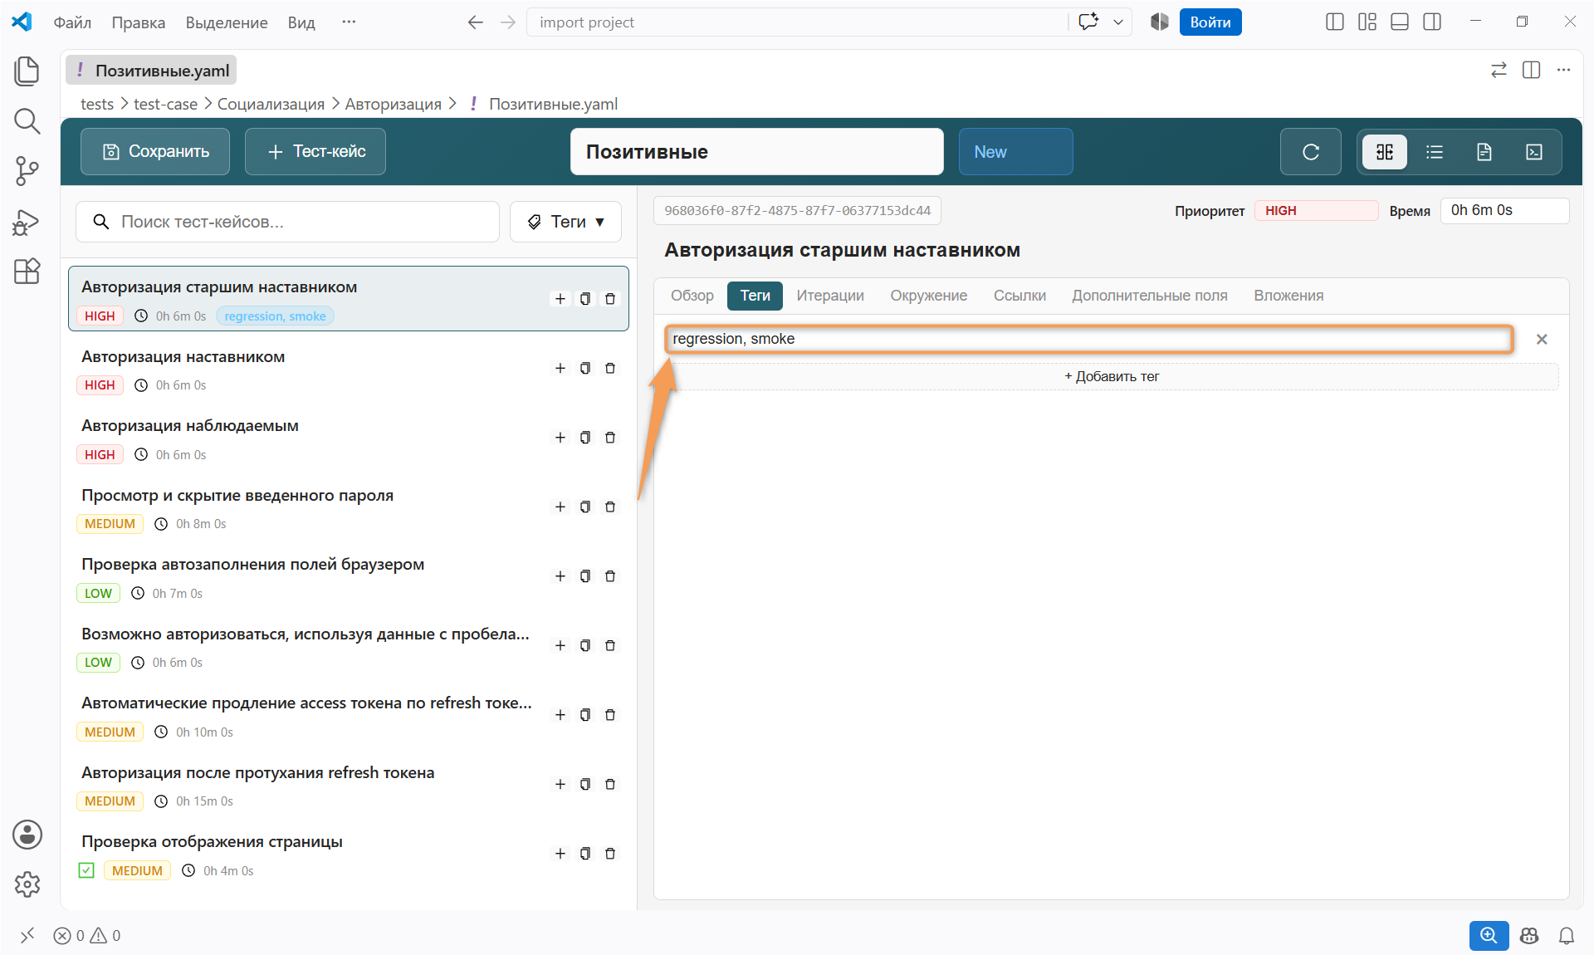This screenshot has height=955, width=1594.
Task: Click the refresh icon in teal toolbar
Action: point(1310,152)
